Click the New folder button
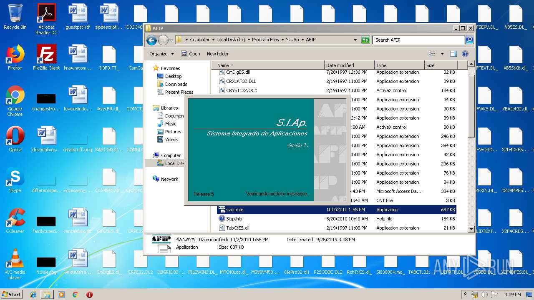 (x=218, y=54)
